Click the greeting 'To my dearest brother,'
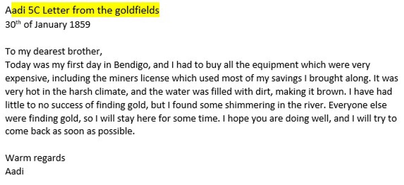Image resolution: width=404 pixels, height=185 pixels. coord(54,52)
